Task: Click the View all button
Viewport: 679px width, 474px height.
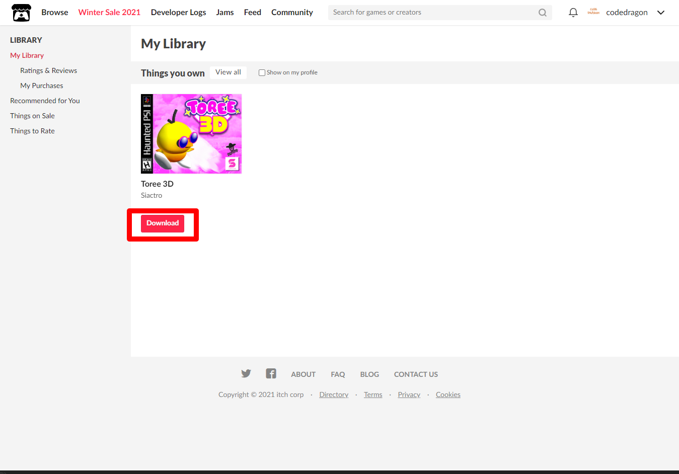Action: (x=228, y=72)
